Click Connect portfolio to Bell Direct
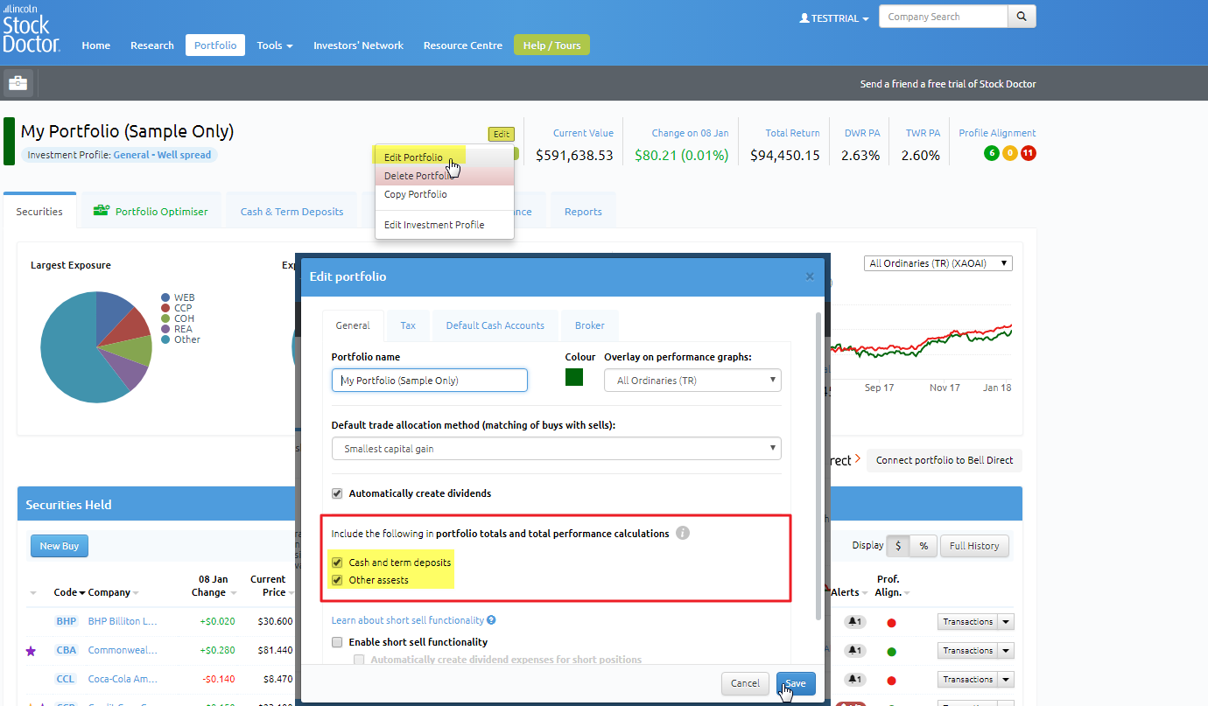 pos(945,460)
